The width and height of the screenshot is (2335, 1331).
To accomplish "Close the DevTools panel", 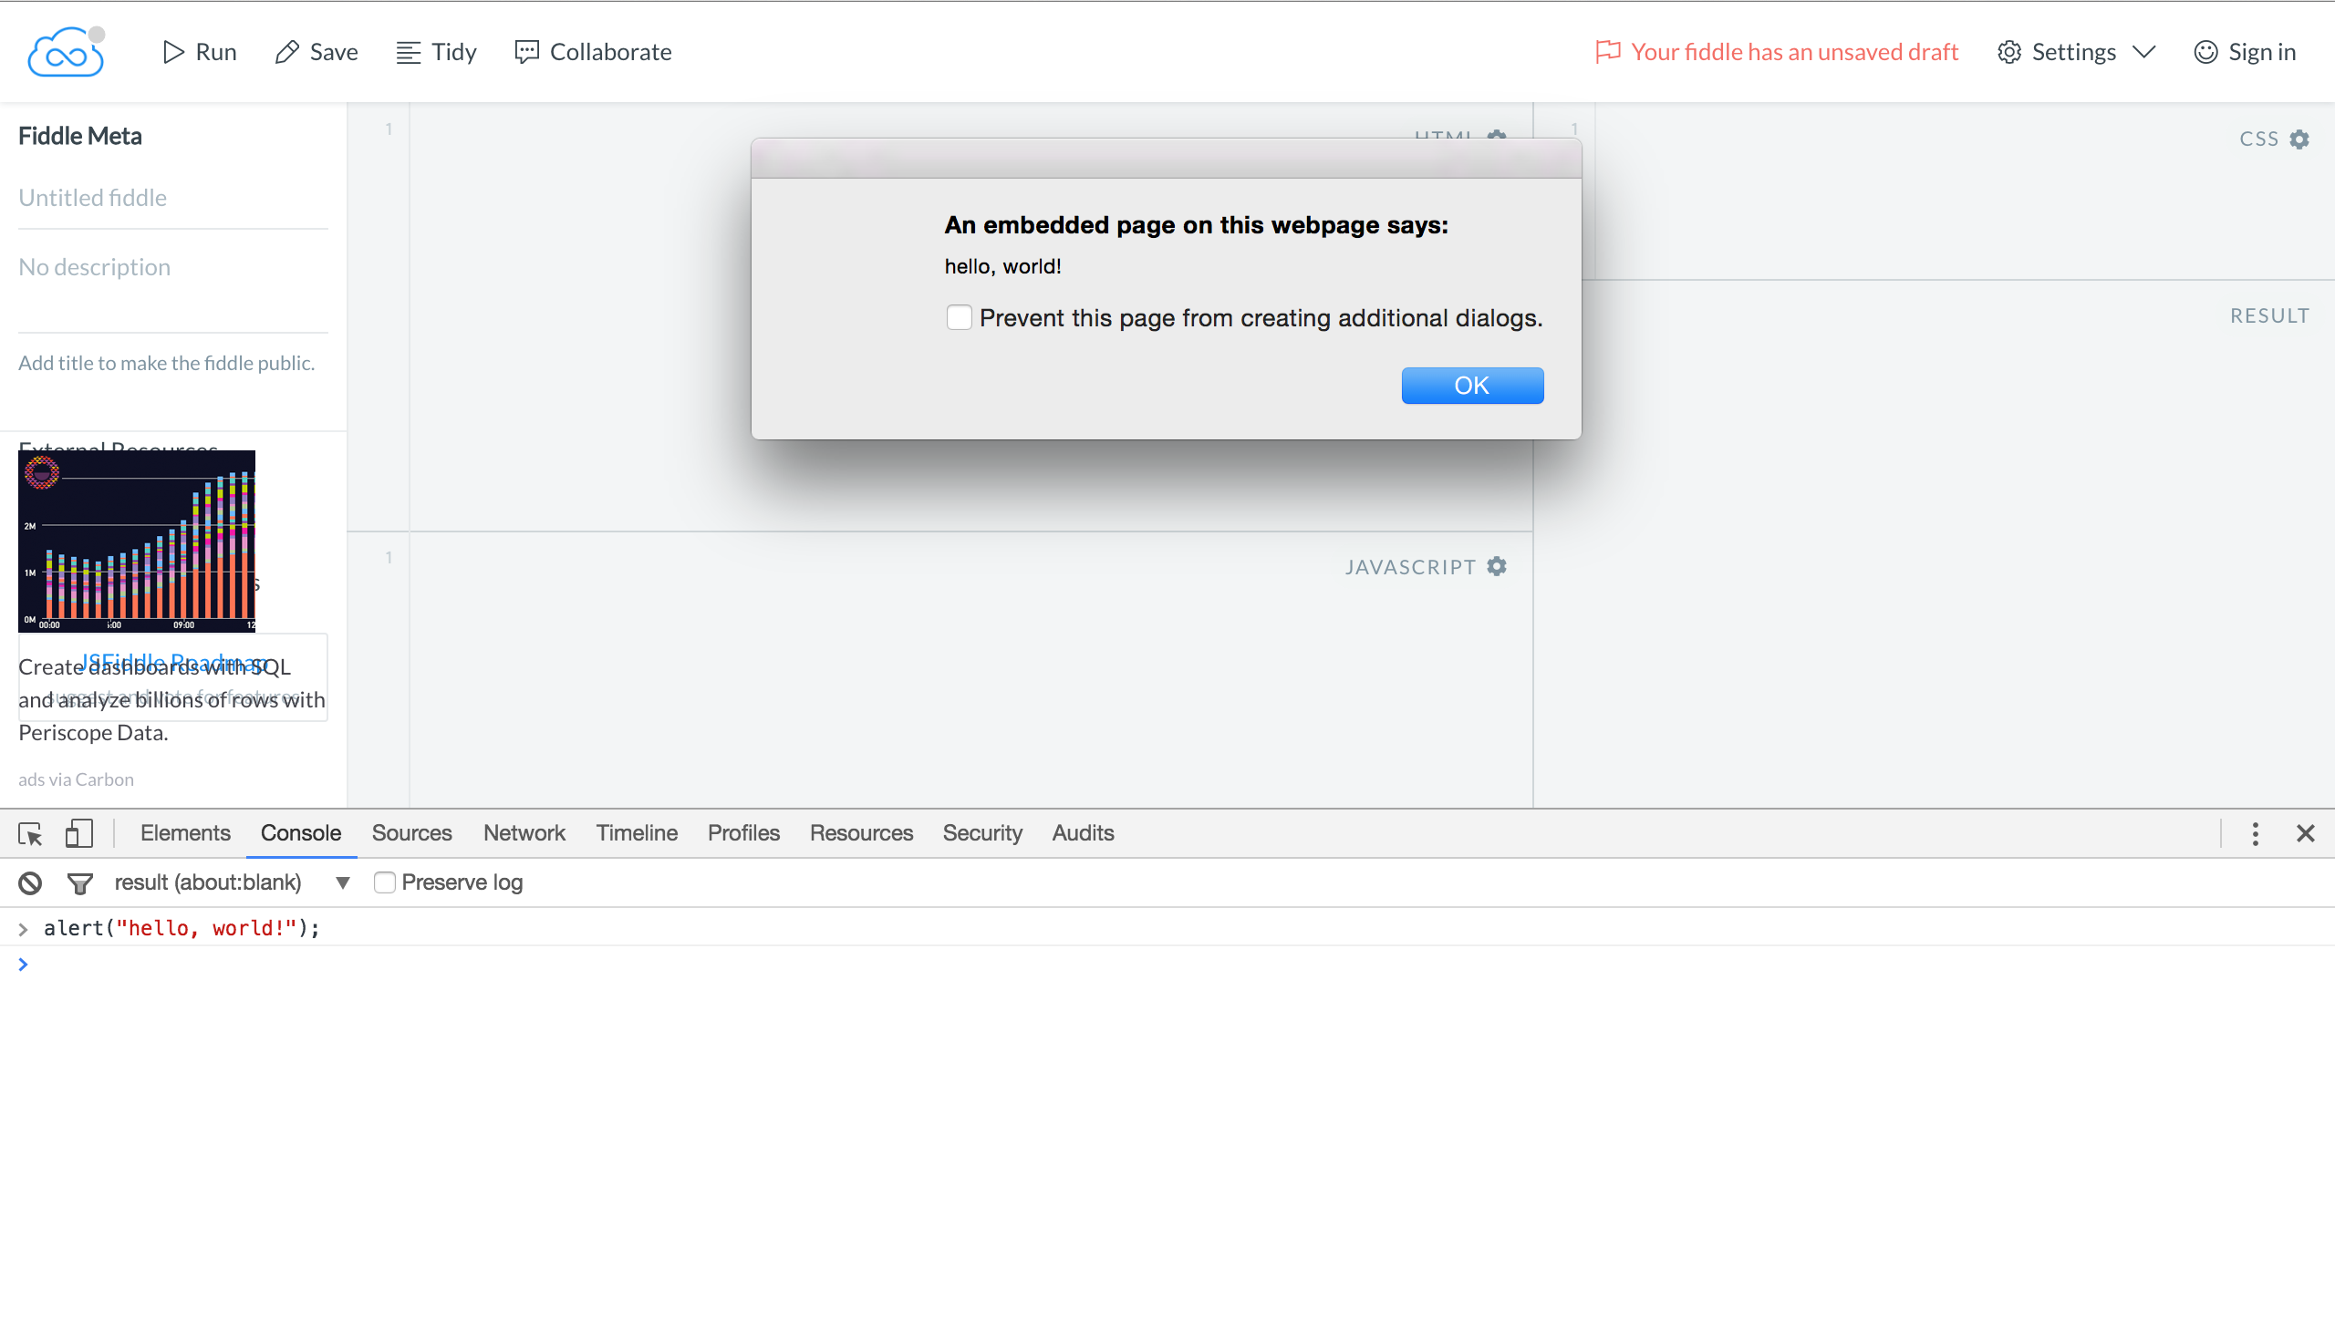I will point(2305,833).
